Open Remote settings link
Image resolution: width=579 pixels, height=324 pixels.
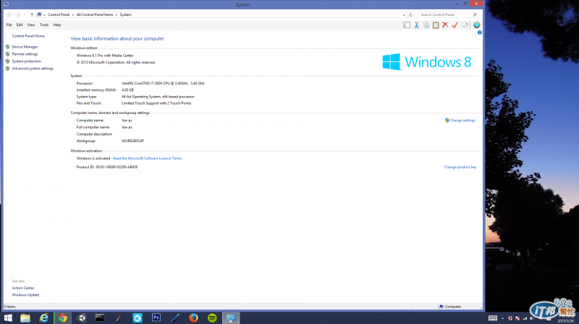[x=25, y=54]
